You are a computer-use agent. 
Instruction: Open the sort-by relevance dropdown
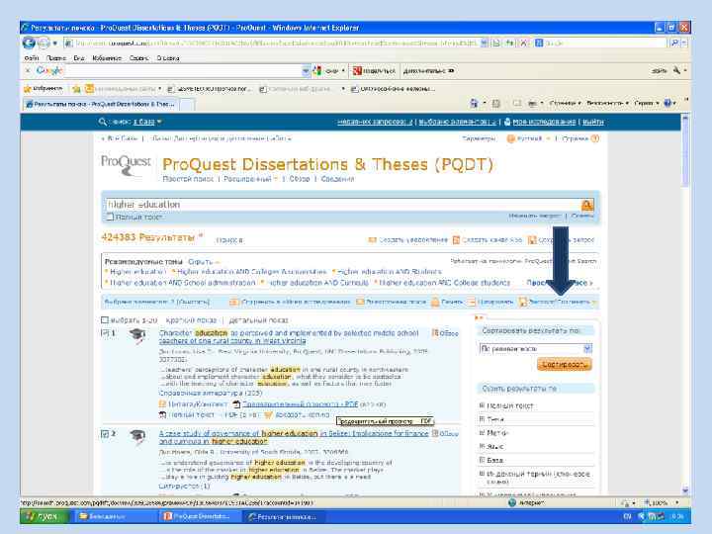point(536,349)
